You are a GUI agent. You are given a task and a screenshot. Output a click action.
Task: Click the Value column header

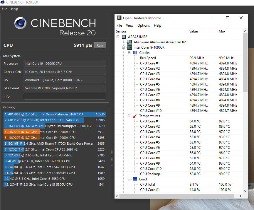(202, 31)
